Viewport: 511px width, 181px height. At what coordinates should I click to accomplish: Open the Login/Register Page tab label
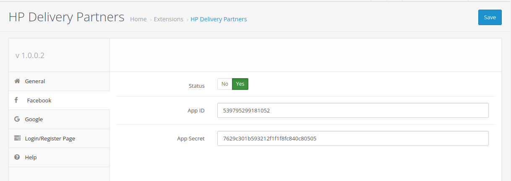click(50, 138)
